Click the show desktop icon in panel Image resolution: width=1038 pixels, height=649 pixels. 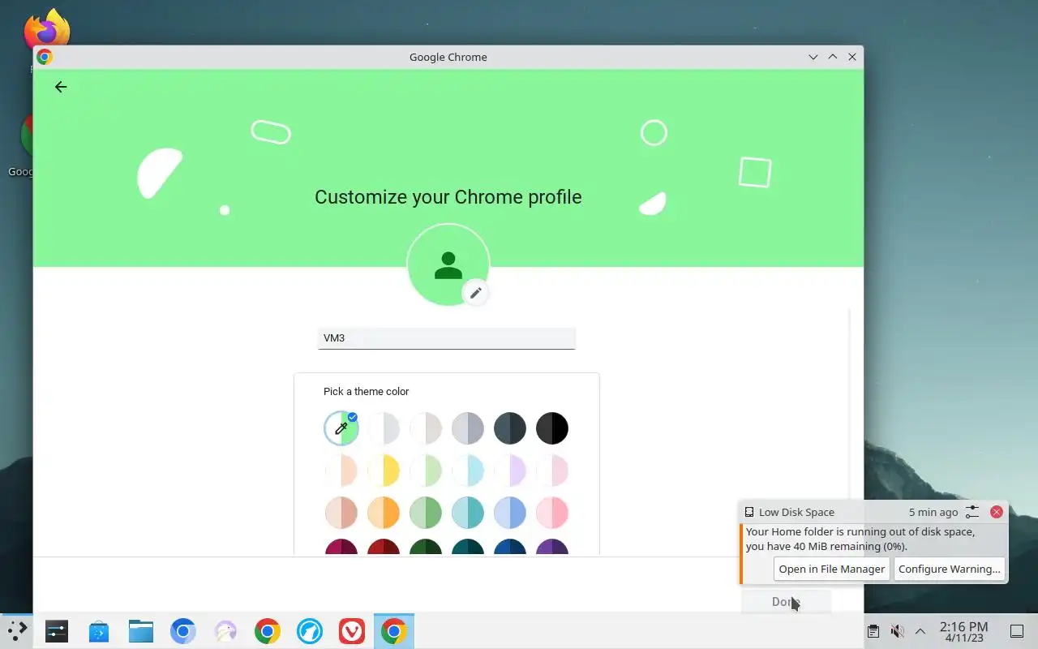click(1016, 631)
